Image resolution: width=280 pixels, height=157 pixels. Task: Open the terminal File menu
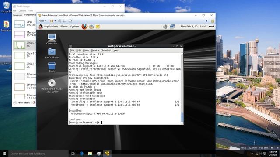click(x=72, y=51)
